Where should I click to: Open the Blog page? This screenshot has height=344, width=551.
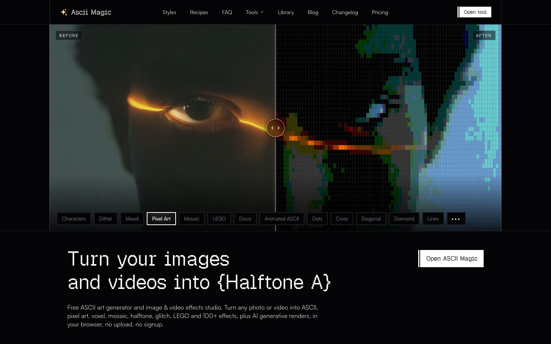[x=313, y=12]
